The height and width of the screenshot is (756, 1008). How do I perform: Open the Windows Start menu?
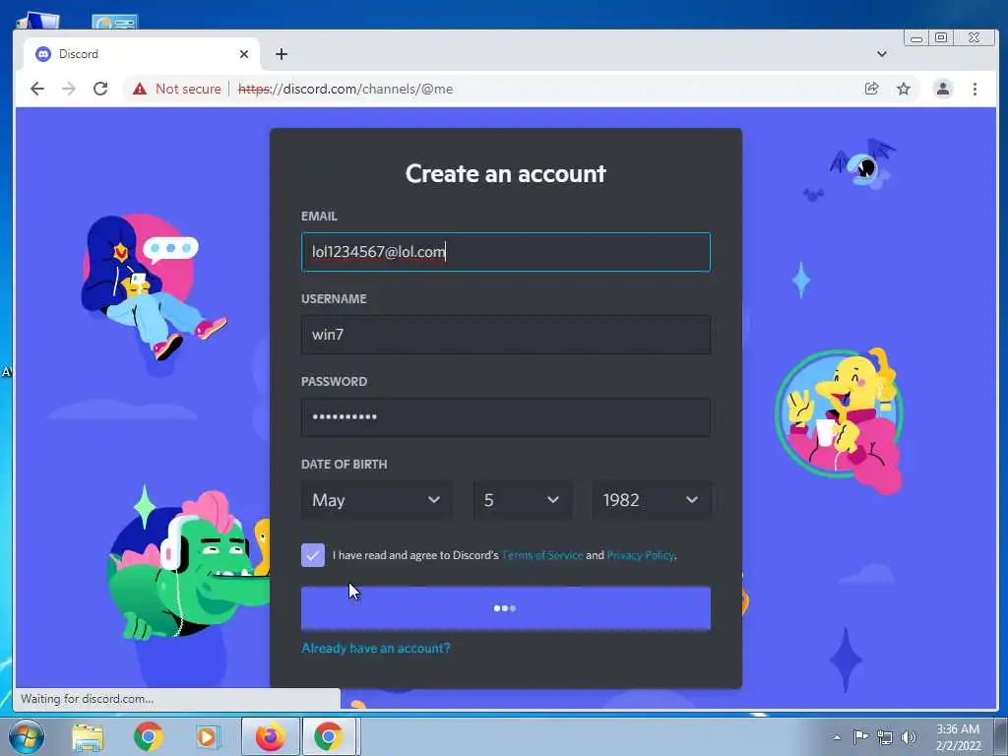tap(27, 736)
